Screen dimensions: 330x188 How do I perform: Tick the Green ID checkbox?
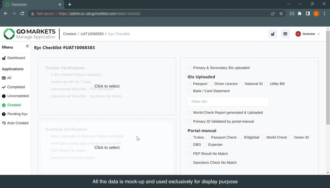tap(291, 138)
